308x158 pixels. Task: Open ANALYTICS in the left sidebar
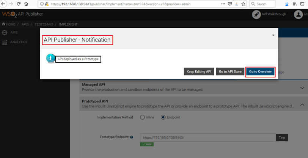point(19,42)
